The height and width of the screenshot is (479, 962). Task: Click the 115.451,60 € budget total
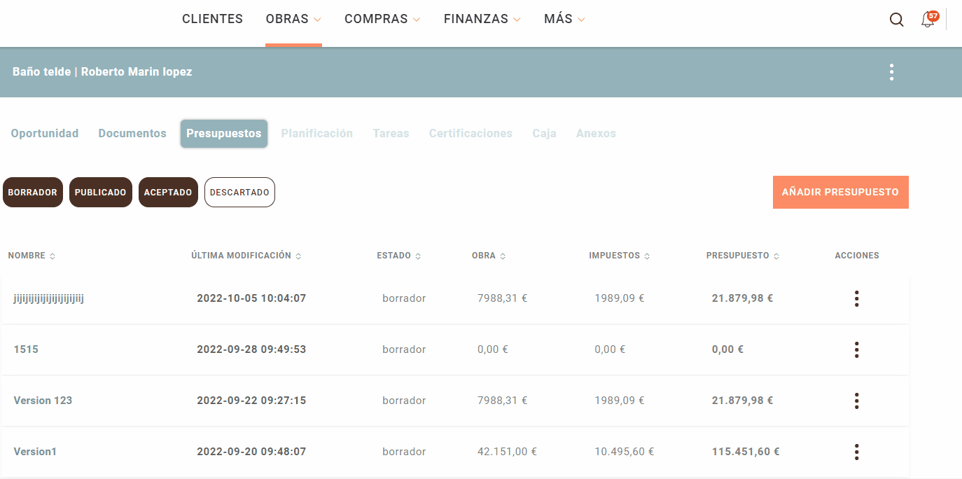point(746,452)
